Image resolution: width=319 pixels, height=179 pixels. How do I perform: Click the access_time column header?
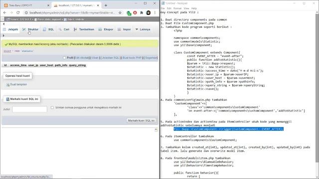[x=18, y=65]
